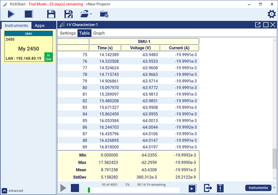
Task: Click the export data icon in bottom bar
Action: [x=208, y=188]
